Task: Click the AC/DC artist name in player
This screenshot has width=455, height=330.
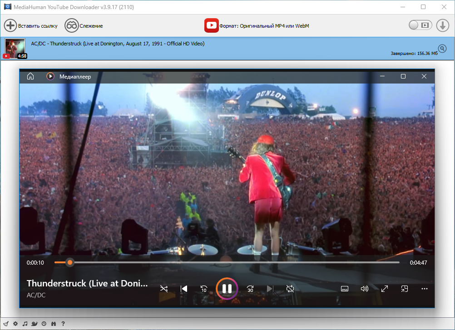Action: 36,295
